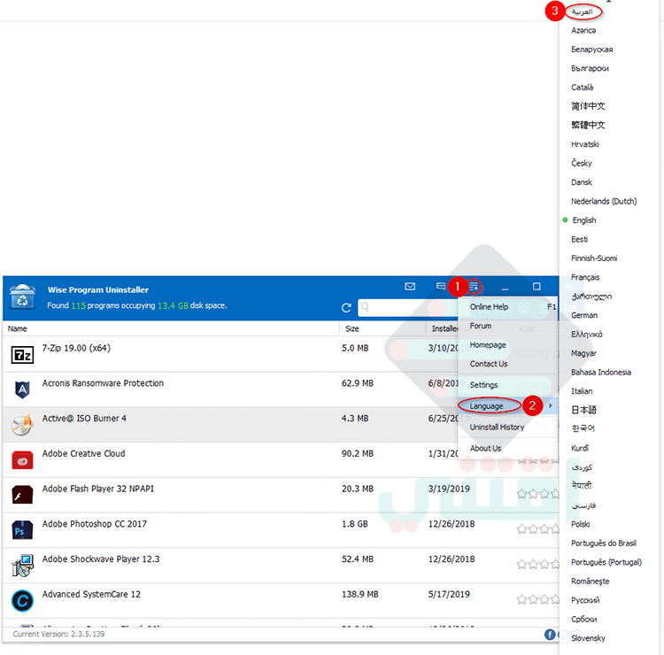Select Simplified Chinese 简体中文 language
Image resolution: width=664 pixels, height=655 pixels.
point(588,106)
